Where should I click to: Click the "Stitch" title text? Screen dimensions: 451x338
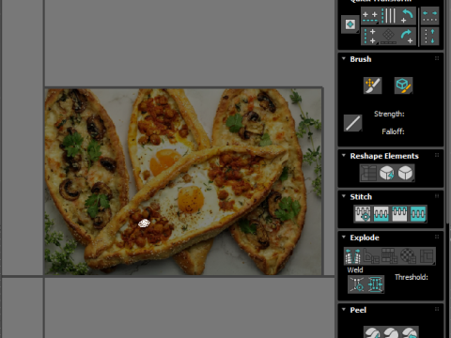[x=361, y=197]
